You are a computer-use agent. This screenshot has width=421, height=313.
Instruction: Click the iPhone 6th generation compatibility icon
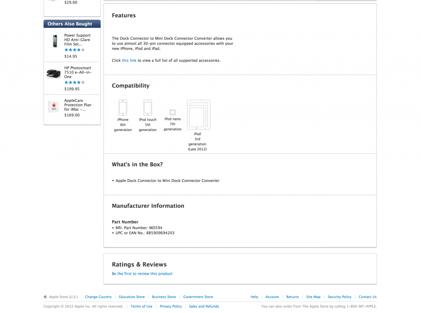(x=123, y=108)
